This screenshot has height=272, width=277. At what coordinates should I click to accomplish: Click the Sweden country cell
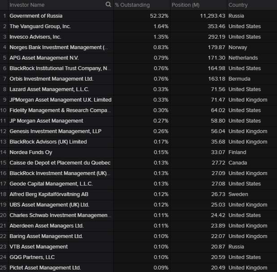coord(238,194)
